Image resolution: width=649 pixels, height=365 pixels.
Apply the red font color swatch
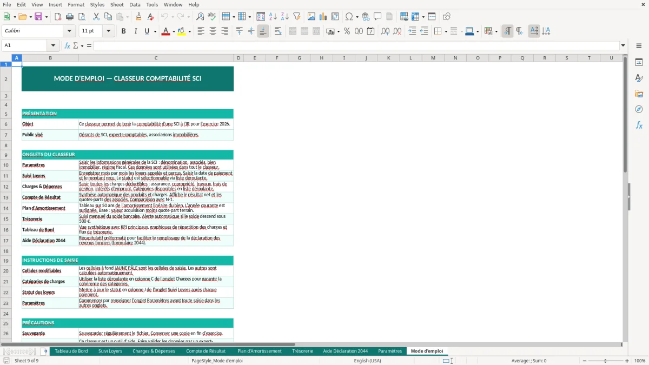[x=165, y=31]
